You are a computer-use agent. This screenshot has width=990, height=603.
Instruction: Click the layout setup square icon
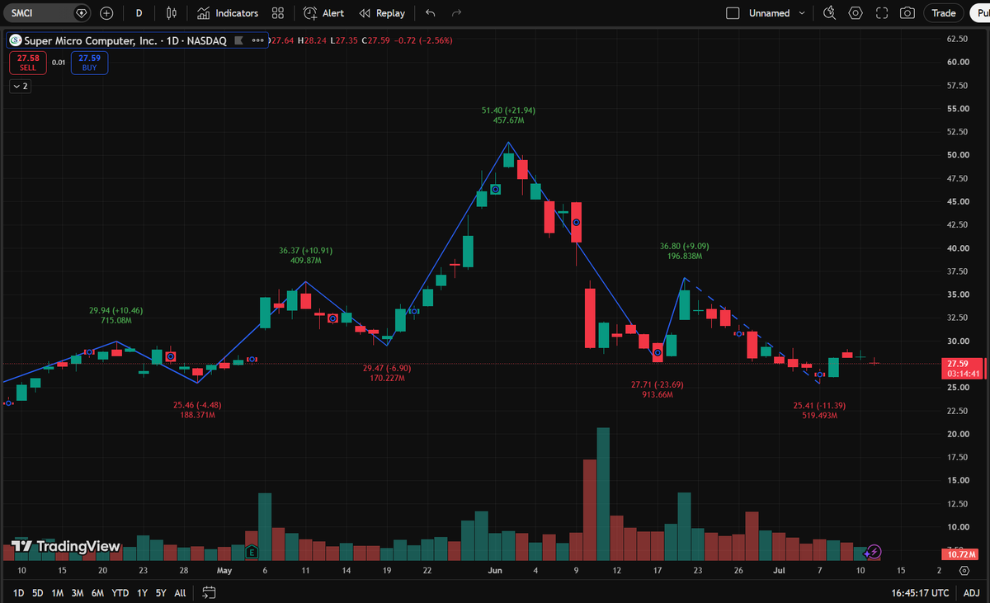733,13
